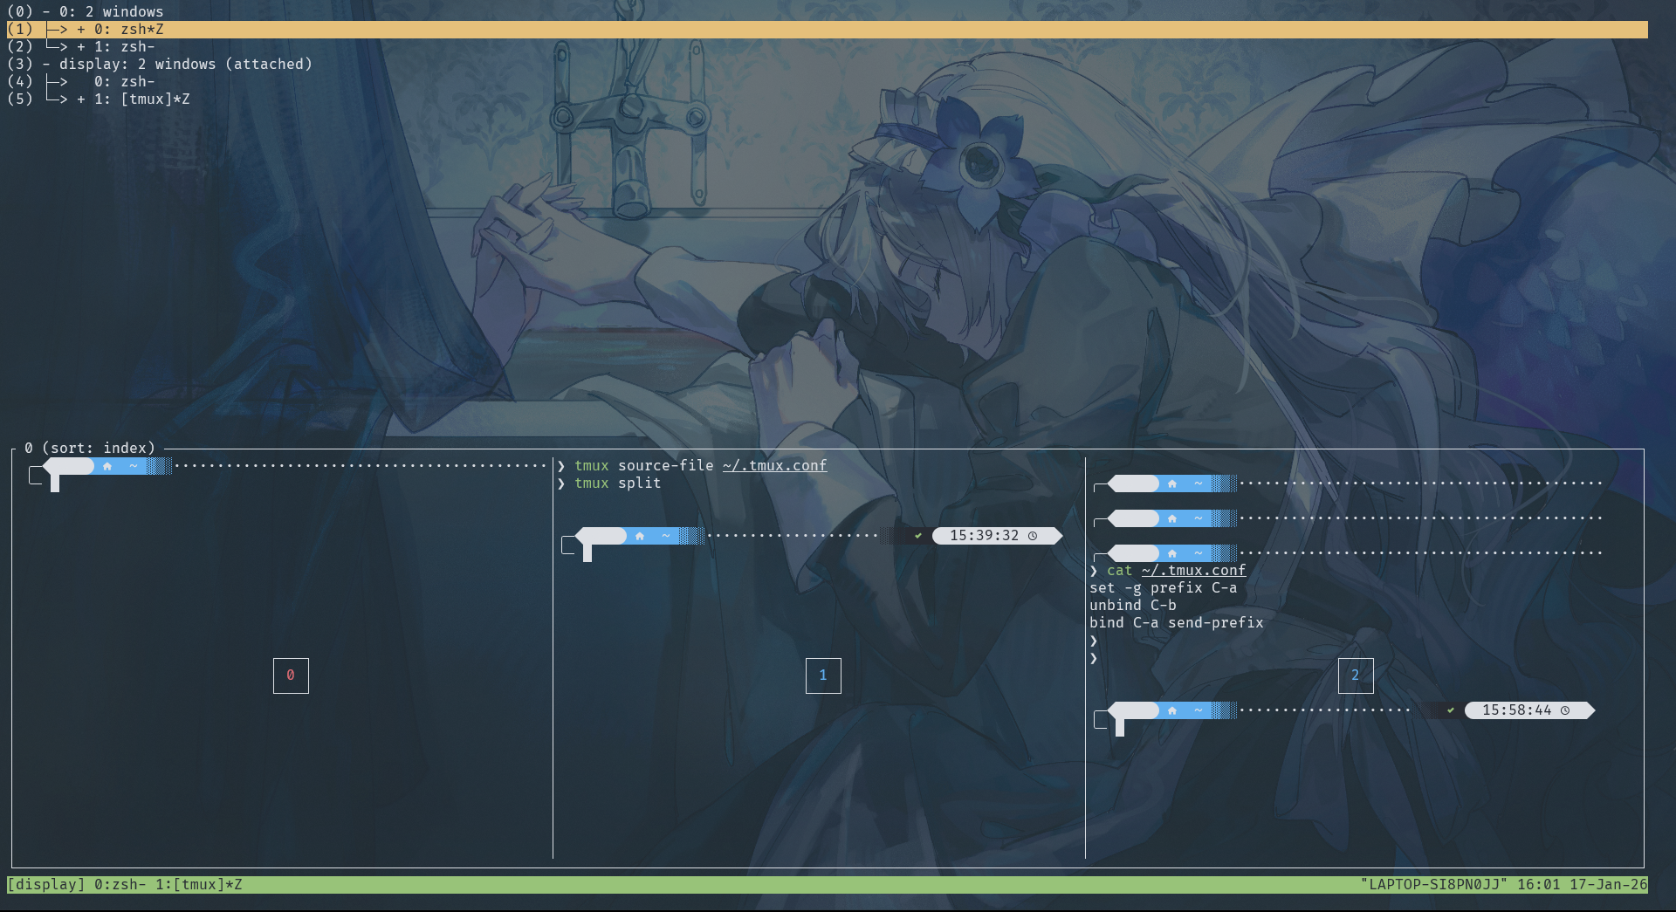
Task: Switch to the 0:zsh- status bar window
Action: click(x=120, y=885)
